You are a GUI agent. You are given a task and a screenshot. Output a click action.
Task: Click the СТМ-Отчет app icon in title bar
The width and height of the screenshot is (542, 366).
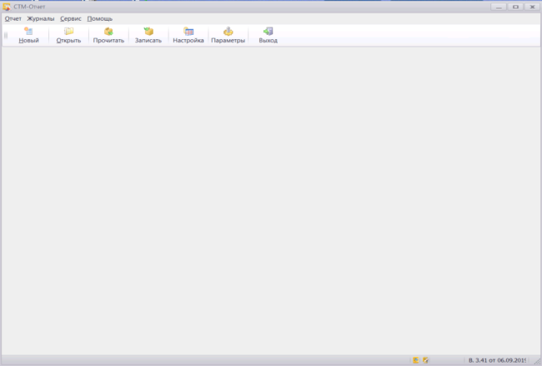point(8,7)
